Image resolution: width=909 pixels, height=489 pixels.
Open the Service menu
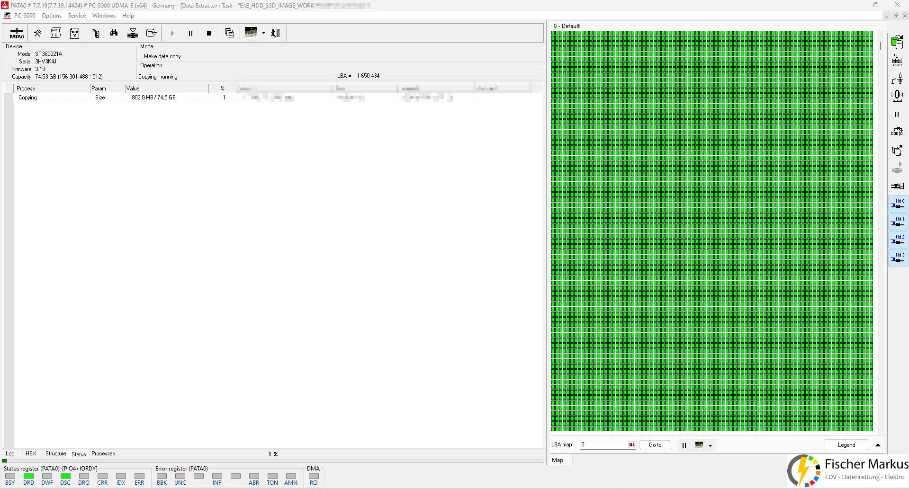(77, 16)
